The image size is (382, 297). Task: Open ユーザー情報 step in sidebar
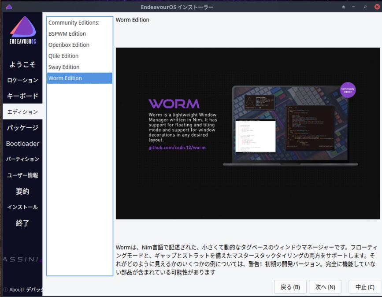point(22,175)
